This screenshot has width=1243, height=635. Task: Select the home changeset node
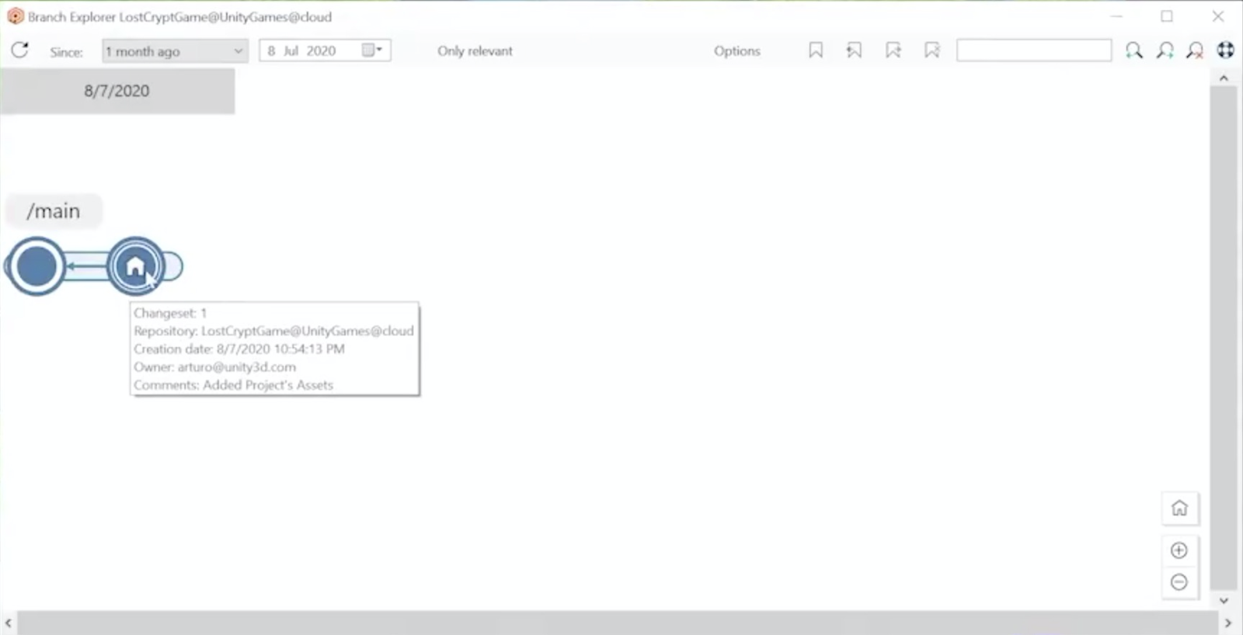(136, 266)
